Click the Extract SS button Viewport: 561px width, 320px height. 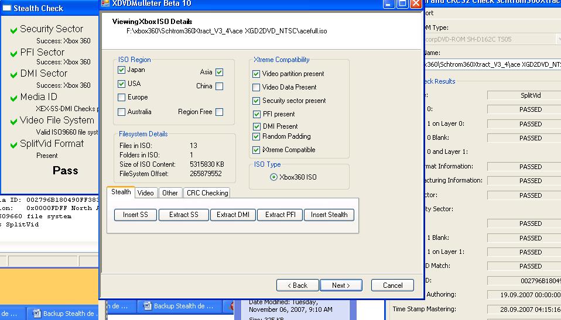click(x=184, y=215)
